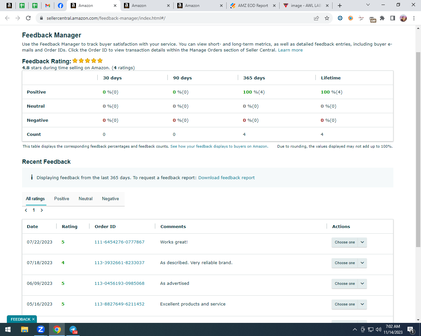
Task: Share this page from the address bar
Action: coord(316,18)
